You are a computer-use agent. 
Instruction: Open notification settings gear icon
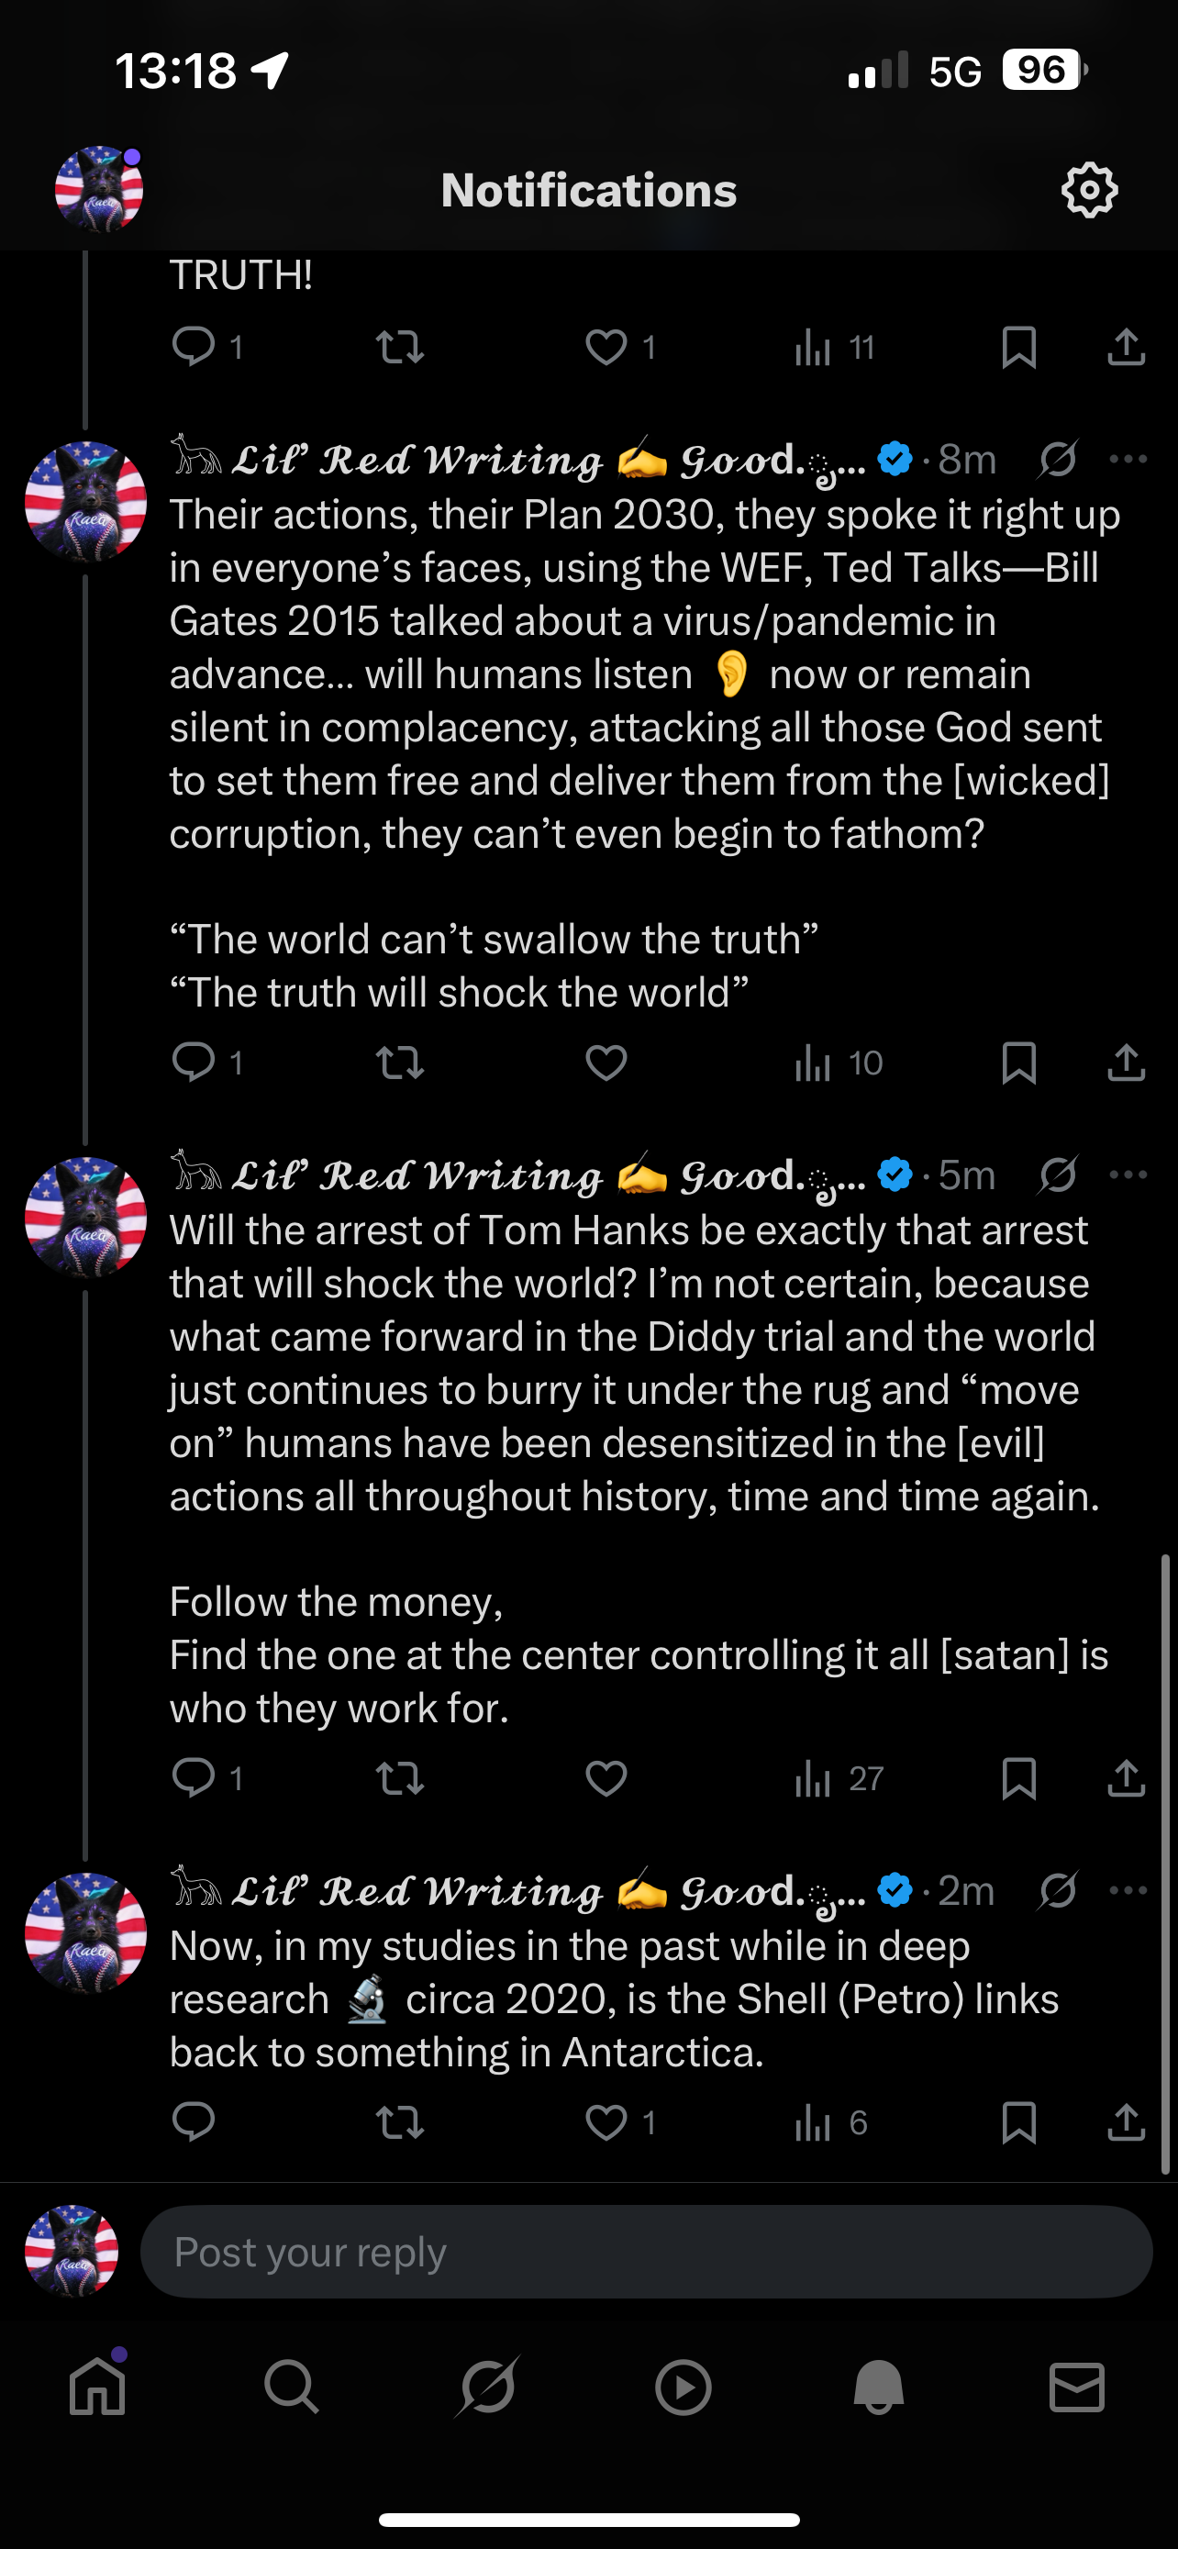[x=1089, y=189]
